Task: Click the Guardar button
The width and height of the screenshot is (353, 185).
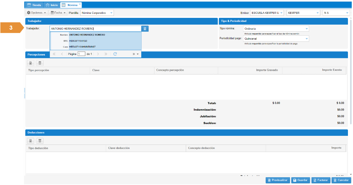Action: click(x=300, y=180)
